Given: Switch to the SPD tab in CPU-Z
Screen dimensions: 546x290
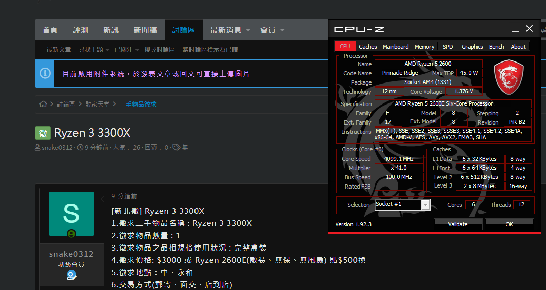Looking at the screenshot, I should tap(448, 47).
